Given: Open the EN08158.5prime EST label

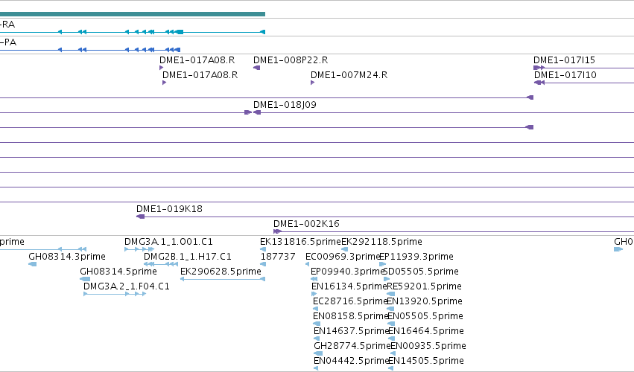Looking at the screenshot, I should 351,317.
